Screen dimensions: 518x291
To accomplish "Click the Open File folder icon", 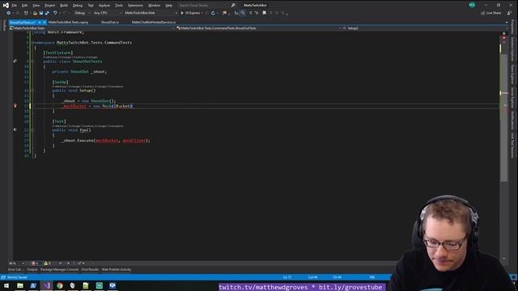I will coord(35,13).
